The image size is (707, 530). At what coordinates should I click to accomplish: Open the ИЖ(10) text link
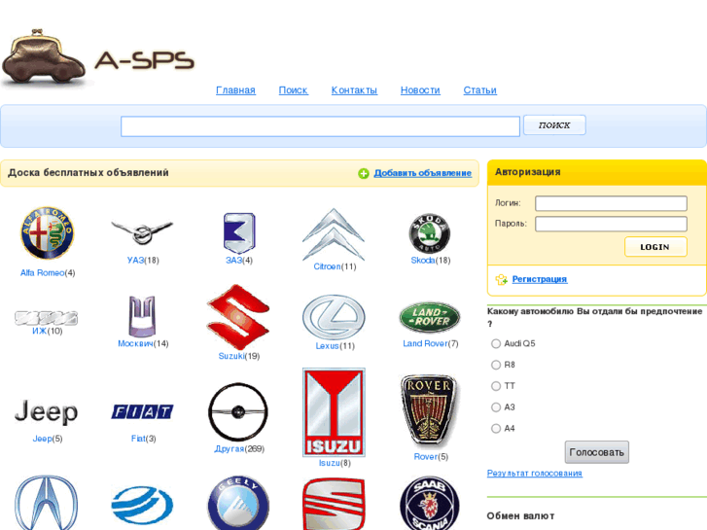(x=48, y=331)
